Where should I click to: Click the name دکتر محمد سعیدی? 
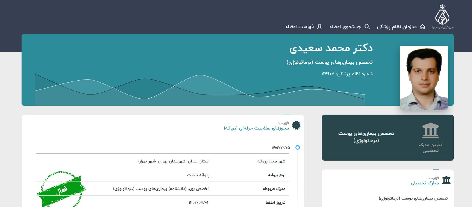pyautogui.click(x=331, y=48)
